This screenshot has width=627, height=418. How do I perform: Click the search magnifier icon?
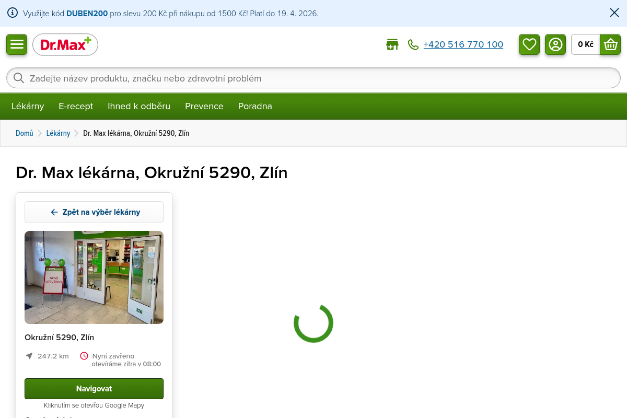click(19, 78)
